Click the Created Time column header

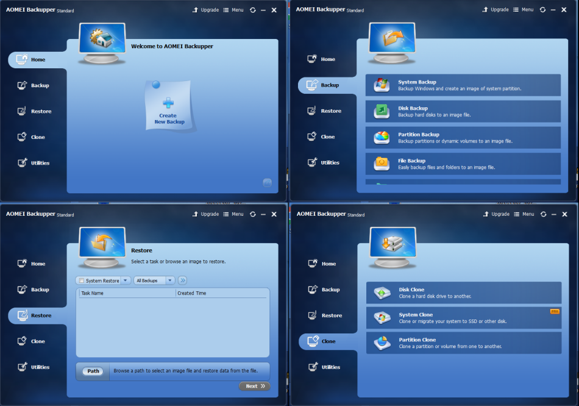pos(191,293)
